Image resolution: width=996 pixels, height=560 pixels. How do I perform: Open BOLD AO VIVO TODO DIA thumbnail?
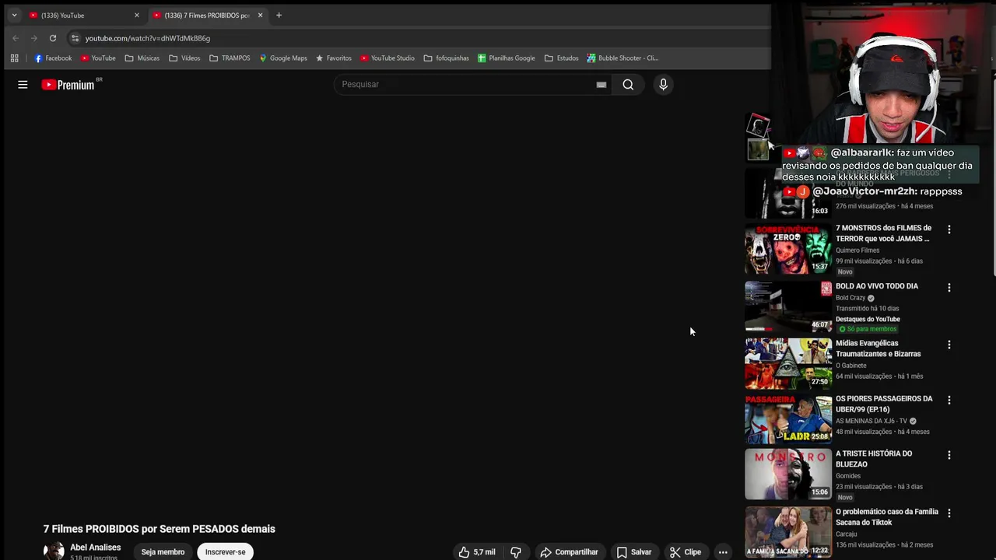pyautogui.click(x=788, y=306)
